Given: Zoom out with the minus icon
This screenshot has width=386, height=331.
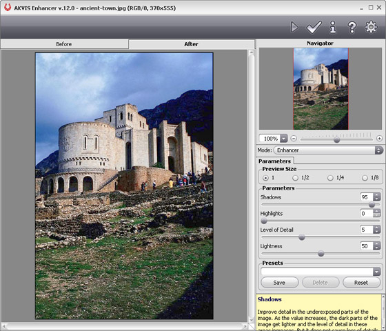Looking at the screenshot, I should tap(294, 139).
